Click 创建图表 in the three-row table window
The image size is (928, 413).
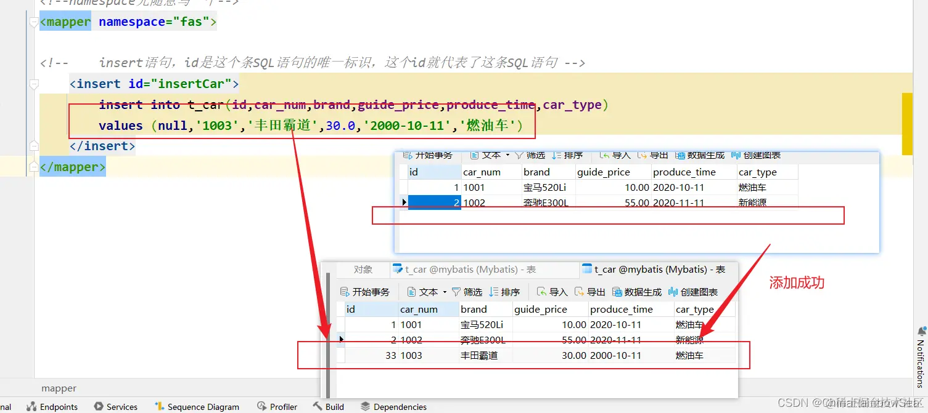[693, 292]
